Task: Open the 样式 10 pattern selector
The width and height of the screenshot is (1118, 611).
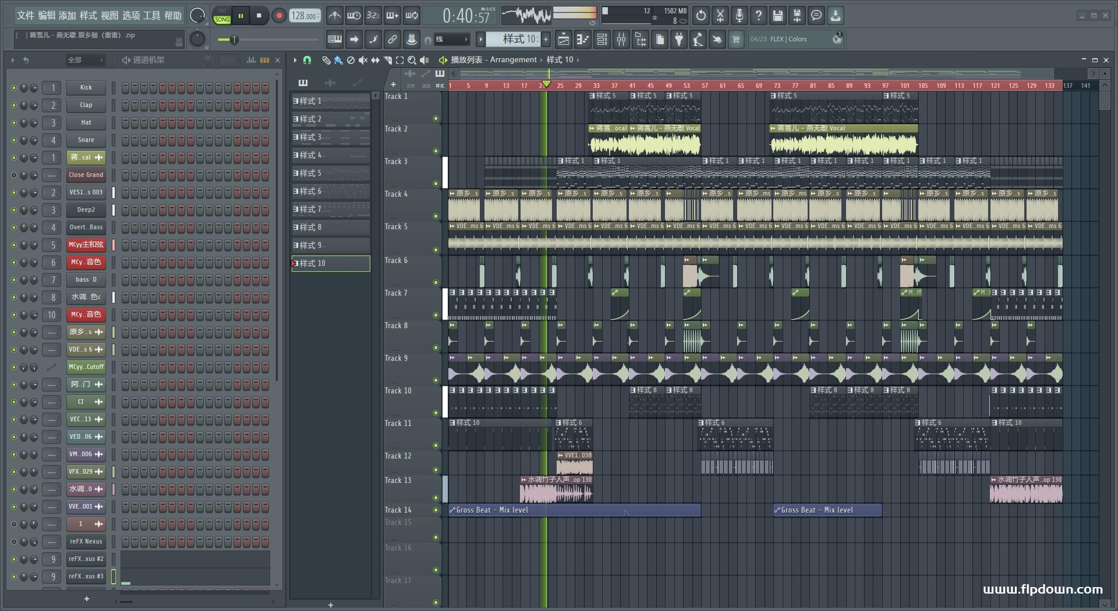Action: [x=513, y=39]
